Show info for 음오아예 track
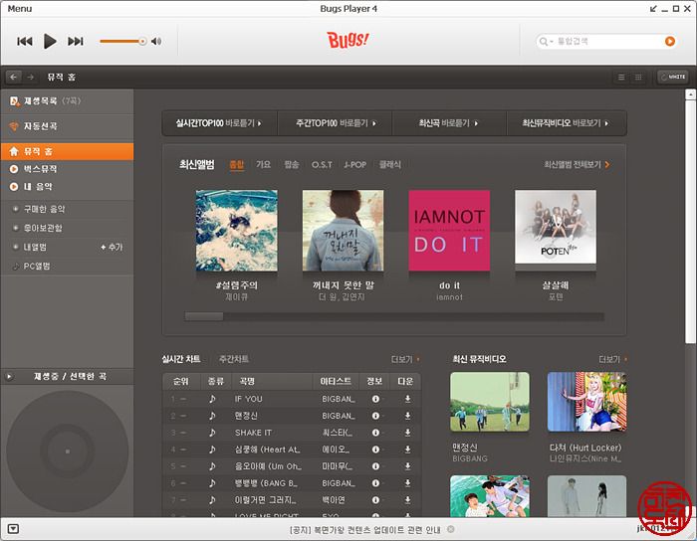Image resolution: width=697 pixels, height=541 pixels. [x=375, y=466]
